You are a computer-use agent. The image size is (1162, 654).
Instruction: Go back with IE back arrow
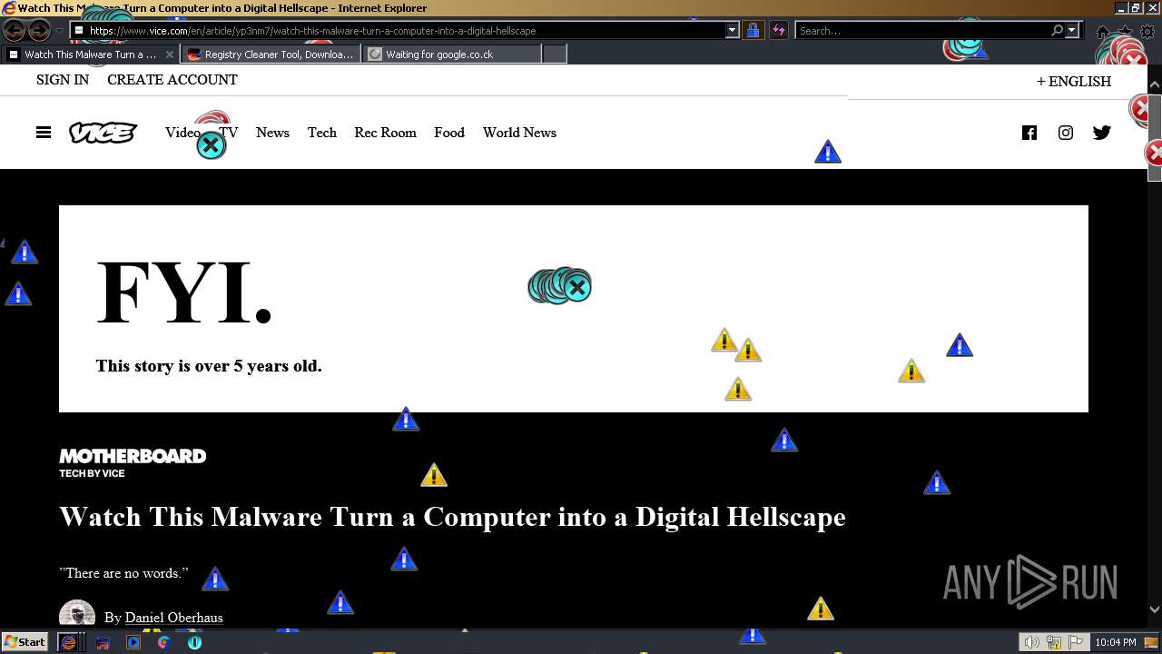[x=15, y=30]
